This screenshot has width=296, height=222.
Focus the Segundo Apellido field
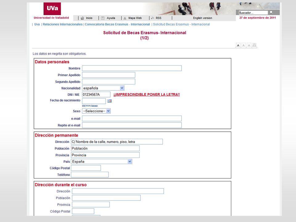tap(109, 81)
